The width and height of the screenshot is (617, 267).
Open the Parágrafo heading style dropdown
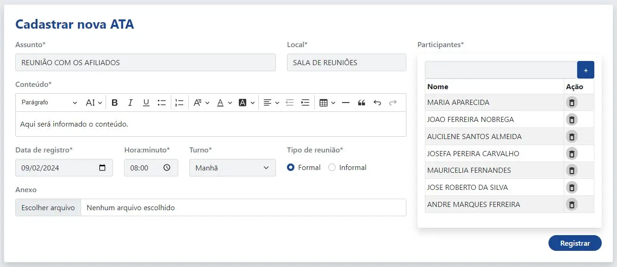49,103
